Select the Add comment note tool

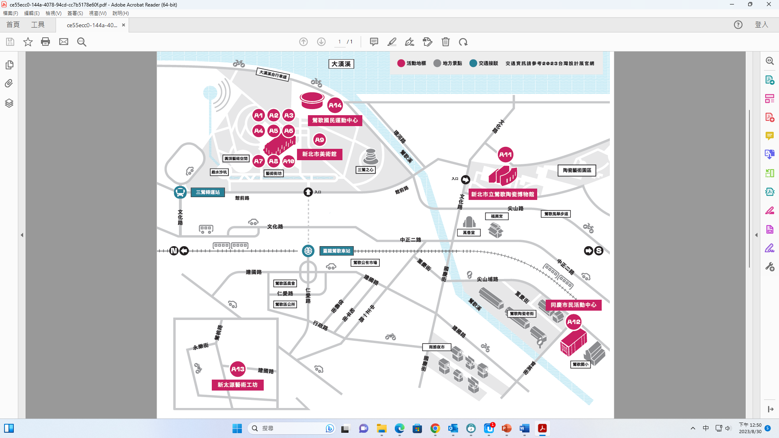(374, 42)
